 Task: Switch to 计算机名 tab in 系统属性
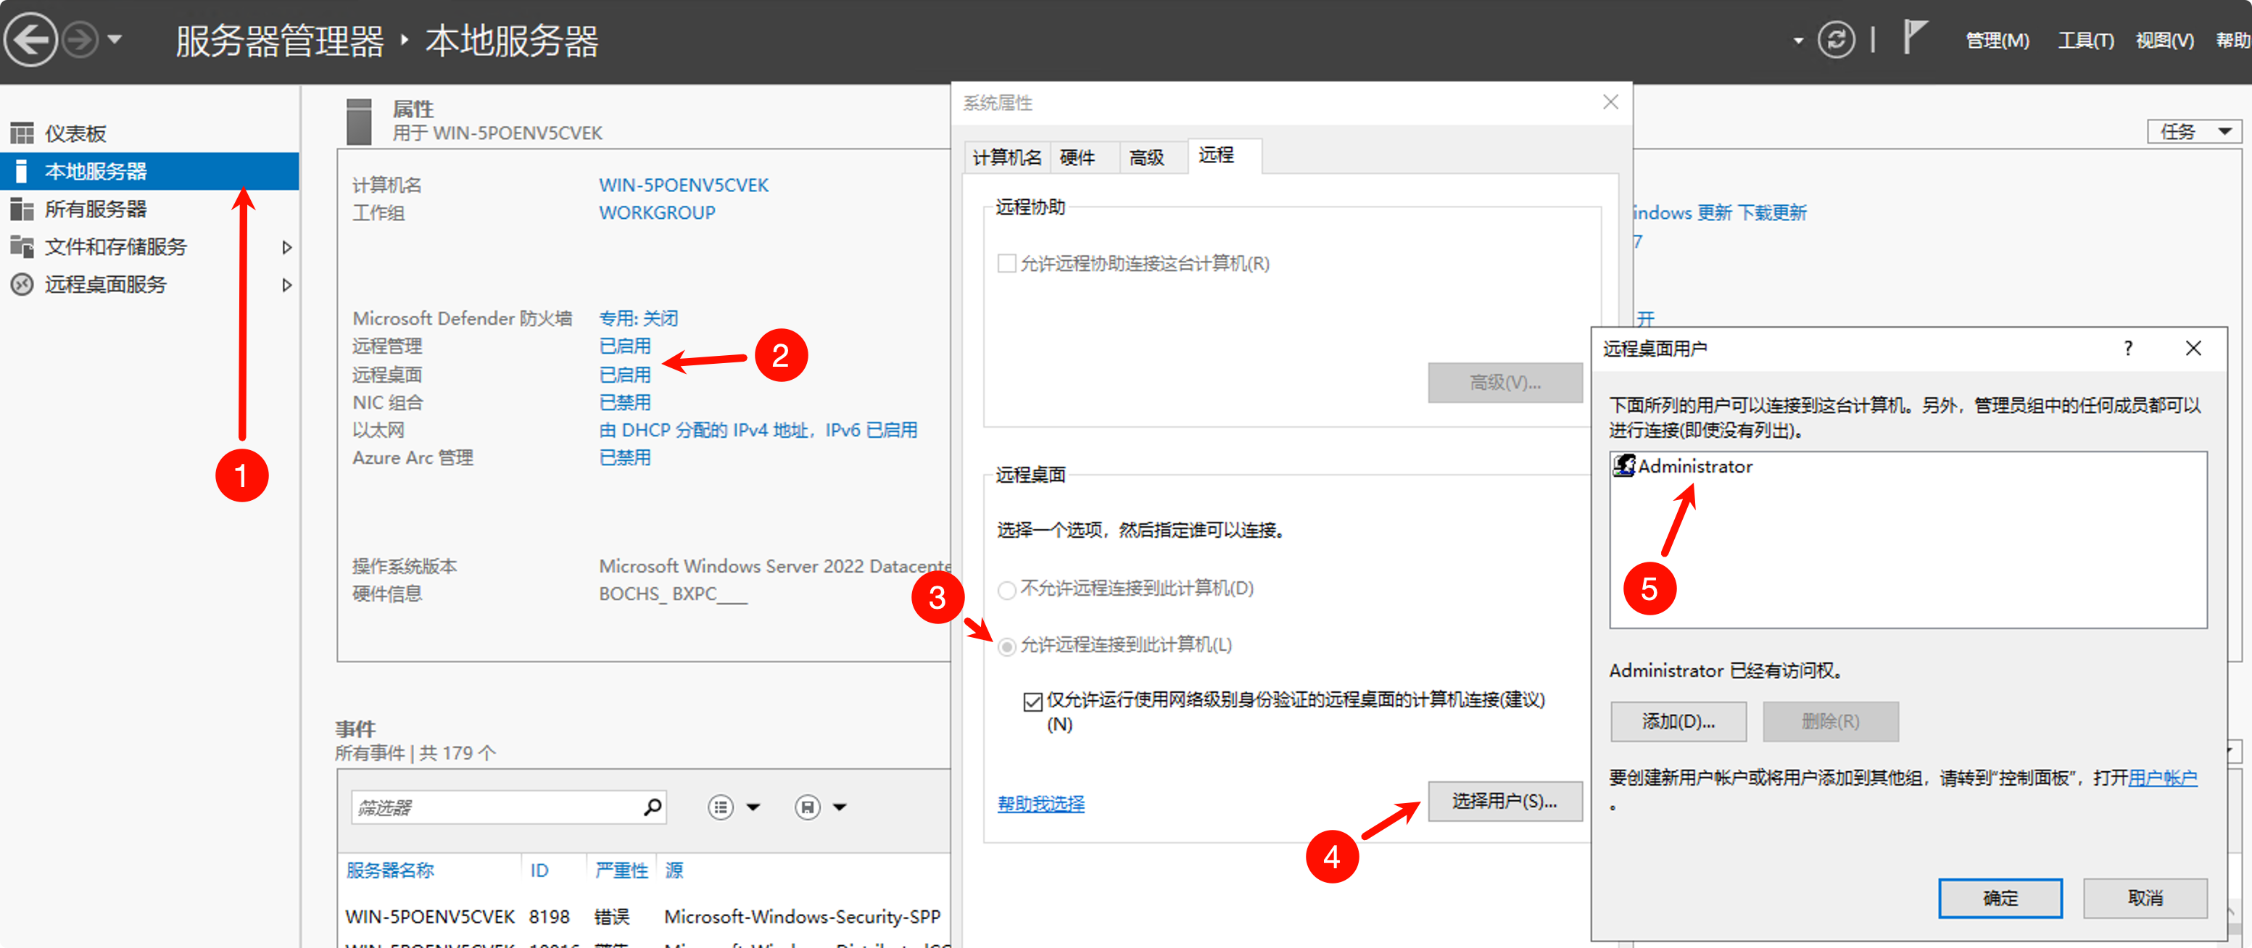tap(1007, 157)
